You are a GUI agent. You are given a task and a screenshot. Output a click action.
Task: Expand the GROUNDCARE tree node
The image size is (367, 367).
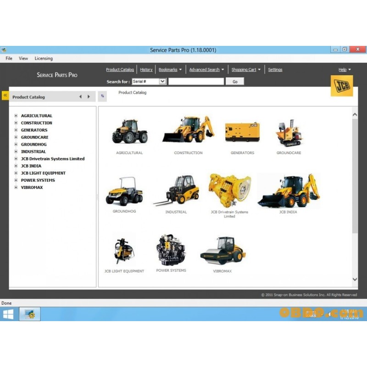click(16, 137)
